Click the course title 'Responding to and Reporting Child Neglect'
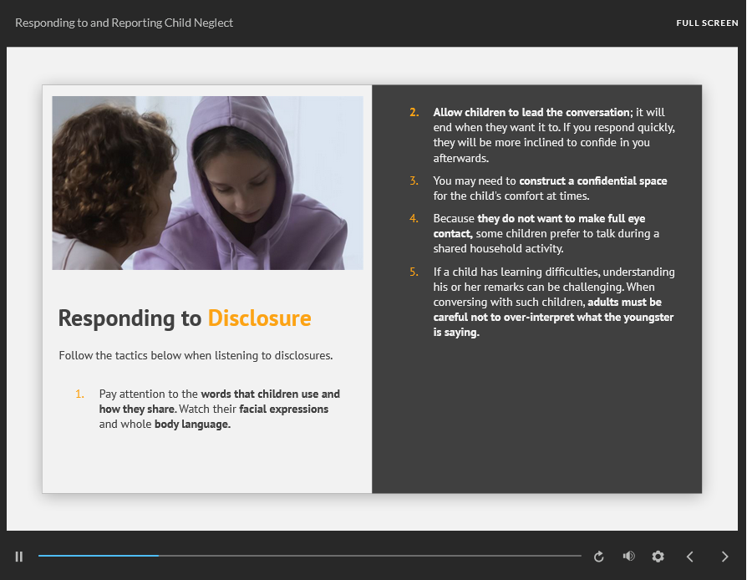Screen dimensions: 747x580 (x=124, y=23)
